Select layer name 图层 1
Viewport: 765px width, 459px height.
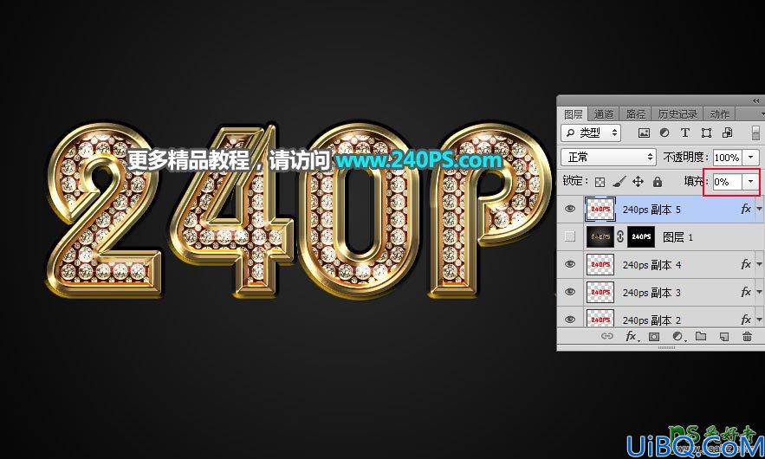677,237
